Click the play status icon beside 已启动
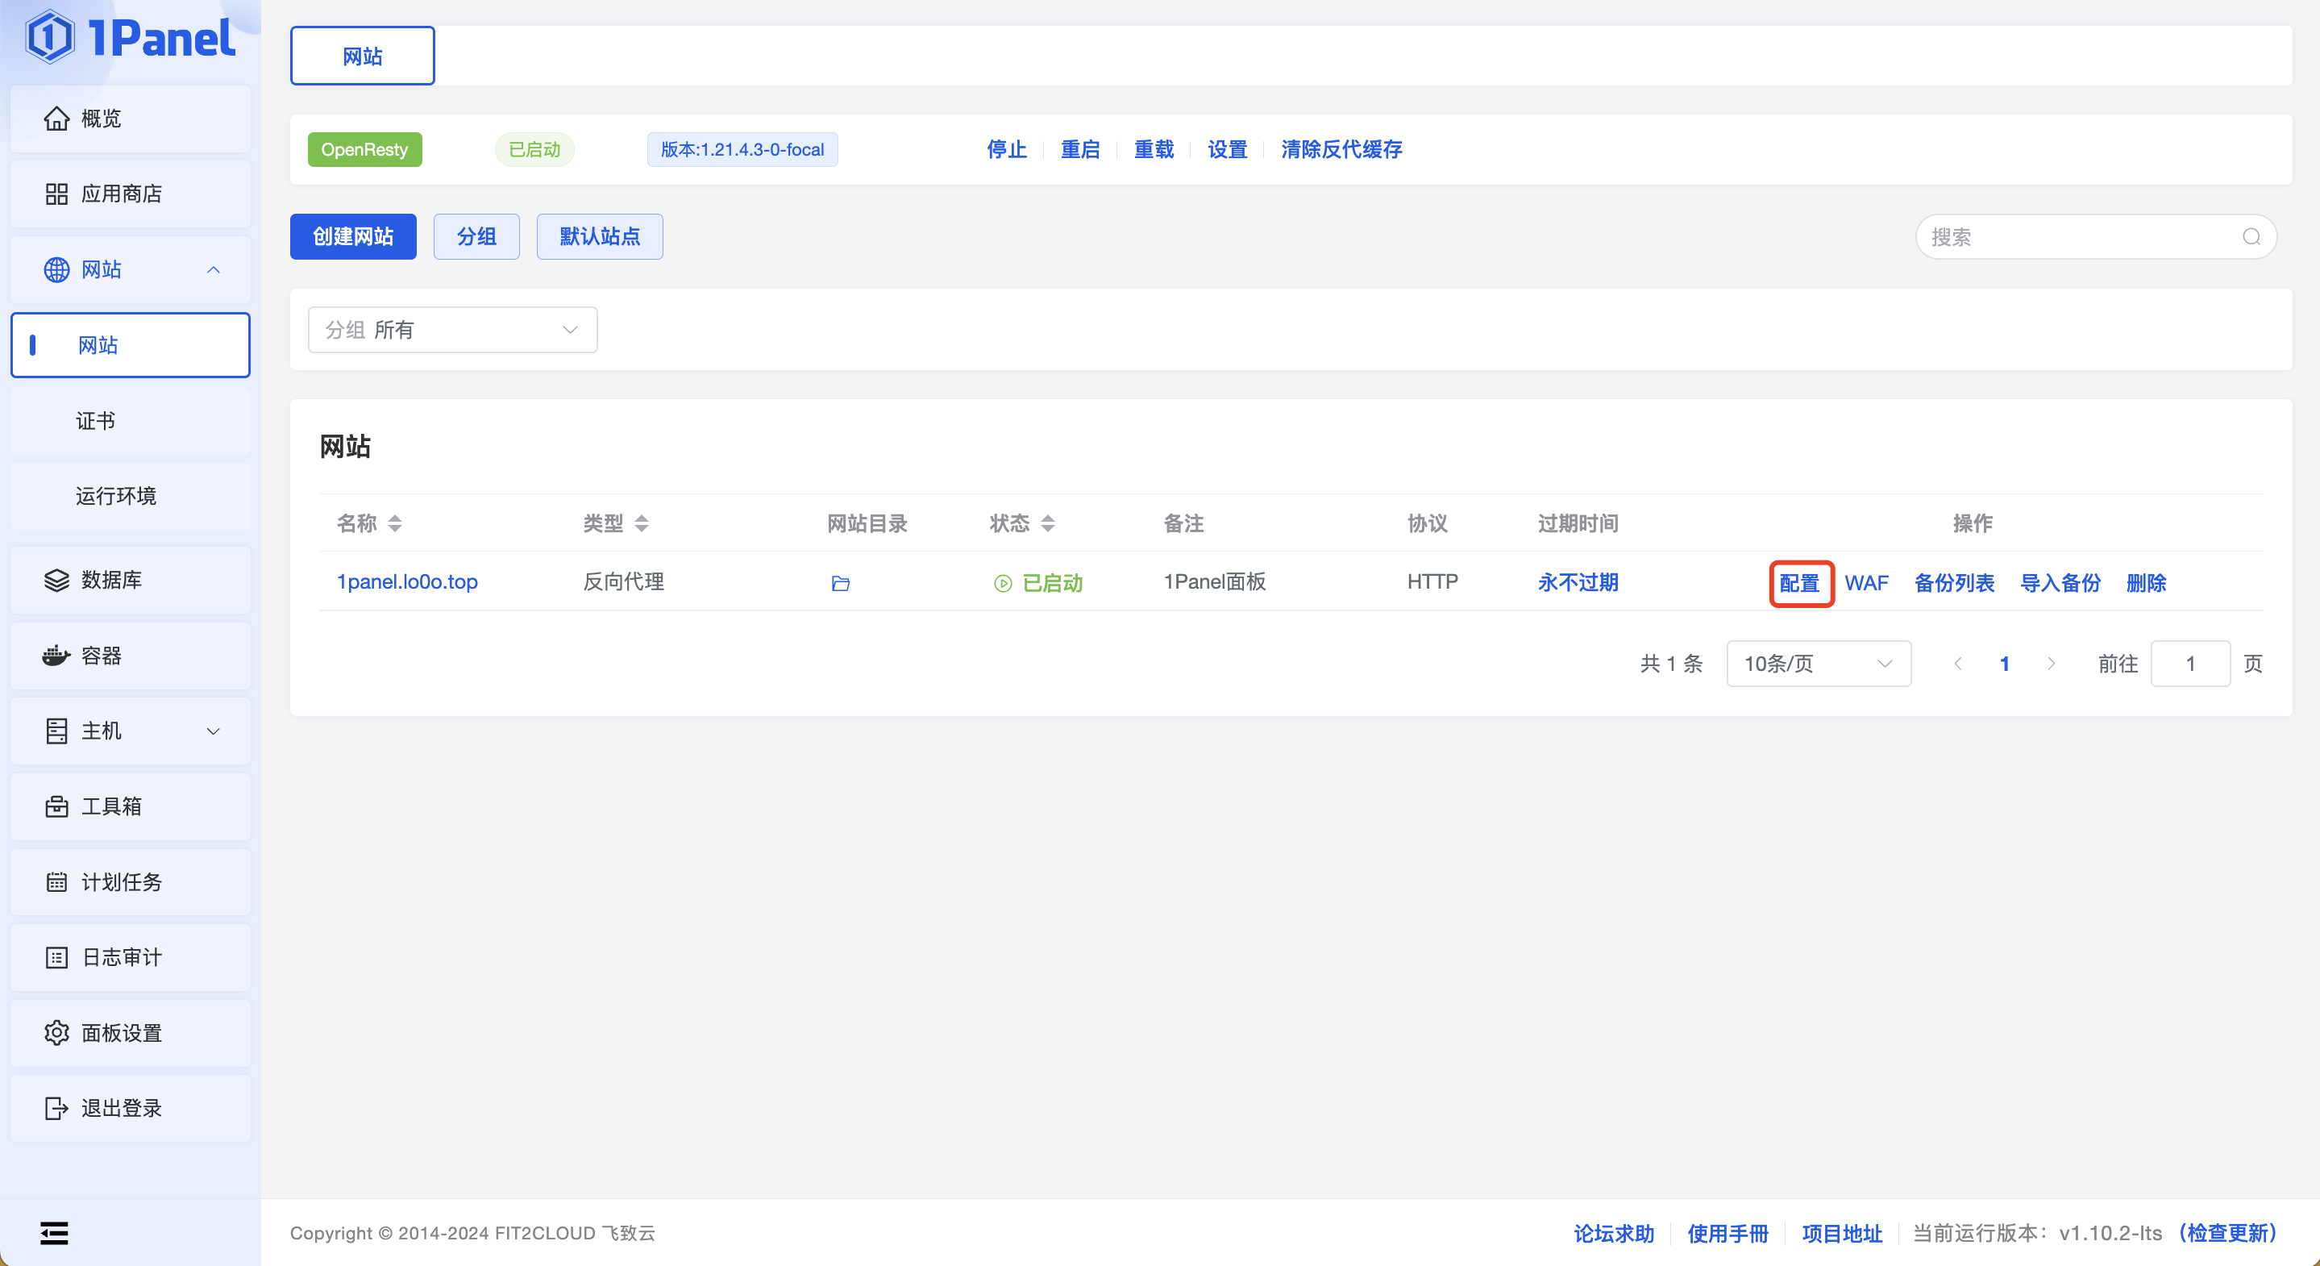The height and width of the screenshot is (1266, 2320). coord(1004,583)
